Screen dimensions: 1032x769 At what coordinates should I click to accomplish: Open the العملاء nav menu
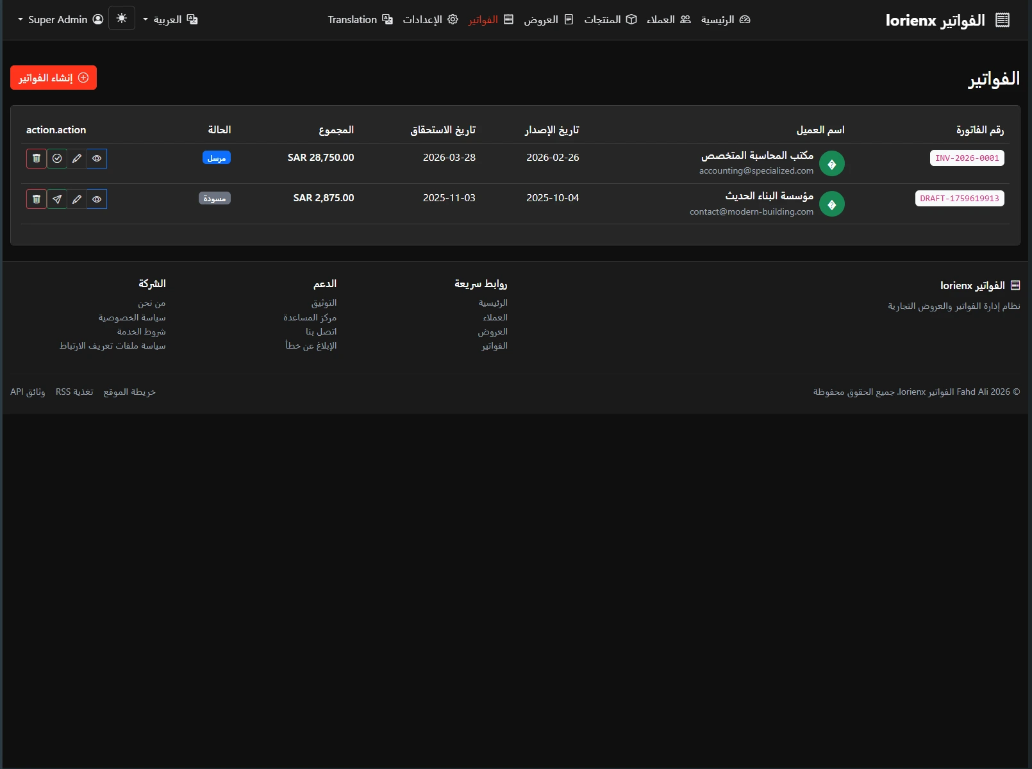tap(669, 19)
